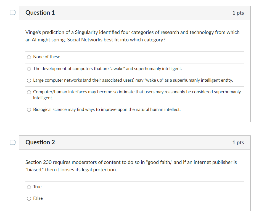Click the "1 pts" label on Question 1
This screenshot has height=221, width=259.
click(238, 13)
